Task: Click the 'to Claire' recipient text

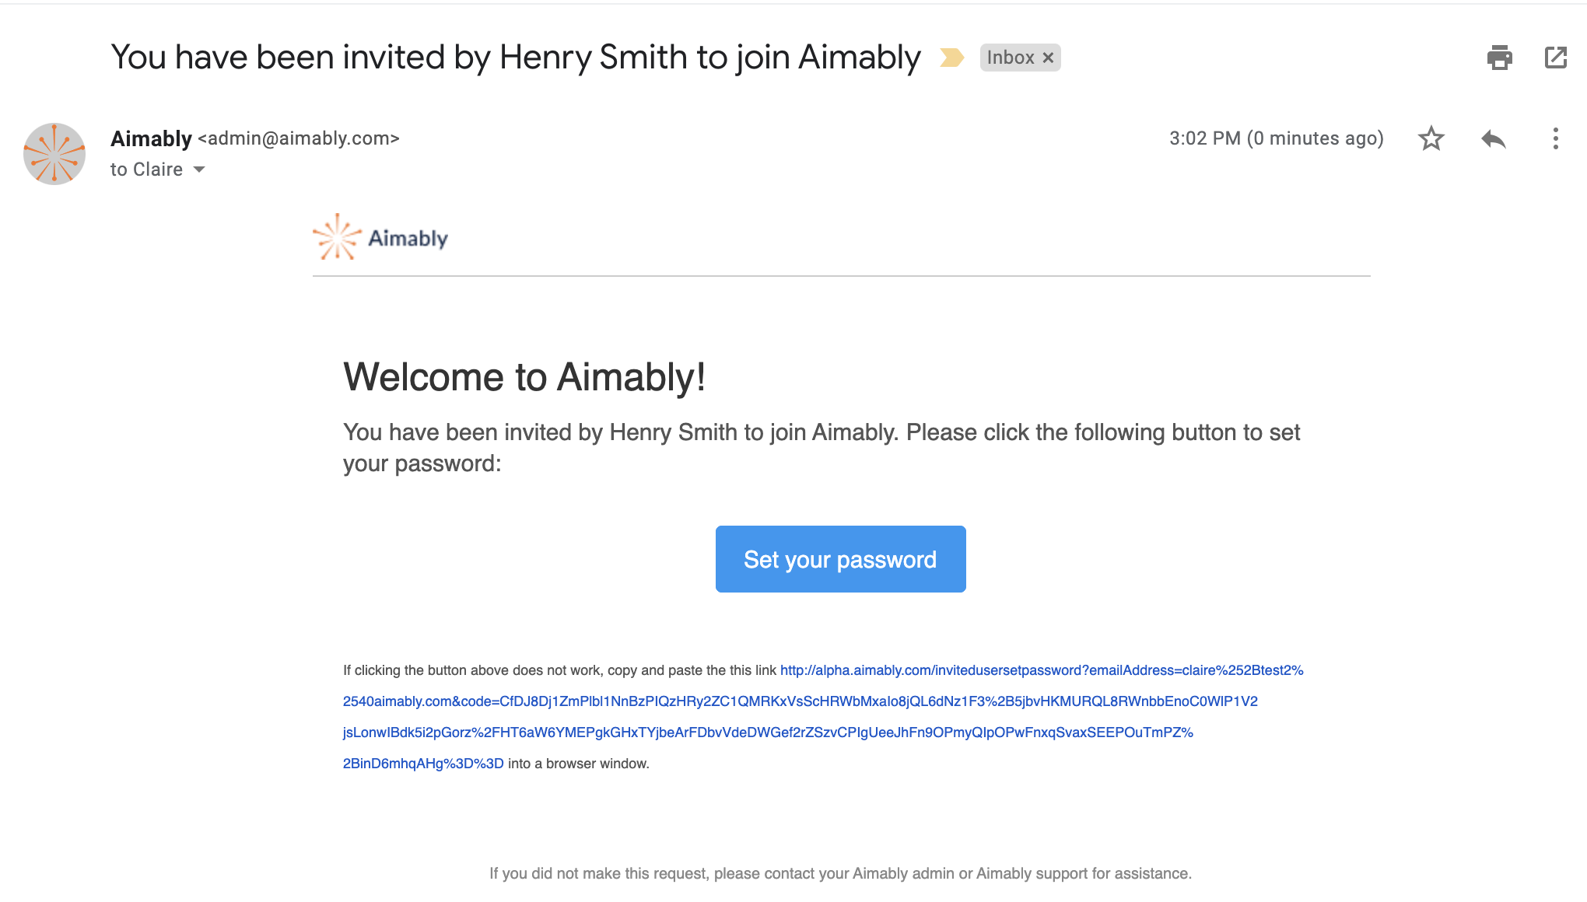Action: point(146,170)
